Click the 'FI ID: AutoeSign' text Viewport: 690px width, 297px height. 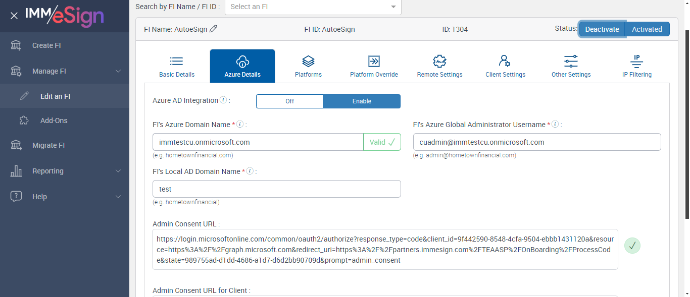pos(329,29)
